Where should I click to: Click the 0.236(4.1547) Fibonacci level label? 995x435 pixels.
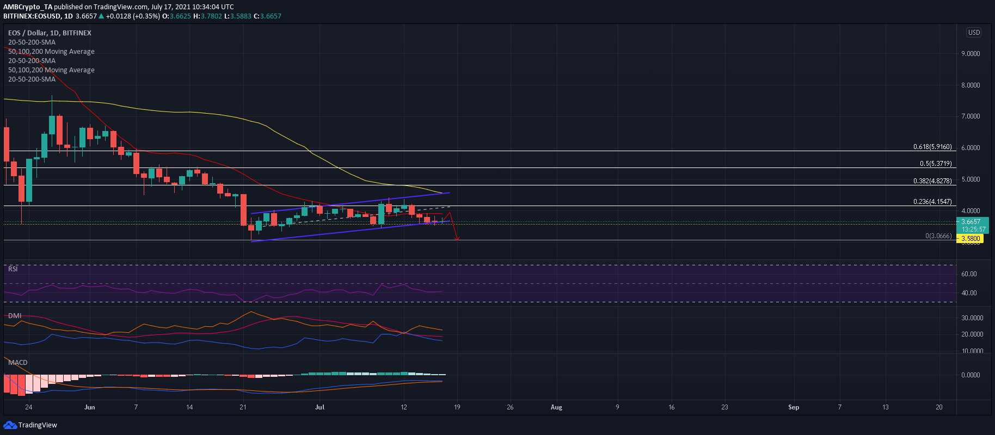pos(932,202)
